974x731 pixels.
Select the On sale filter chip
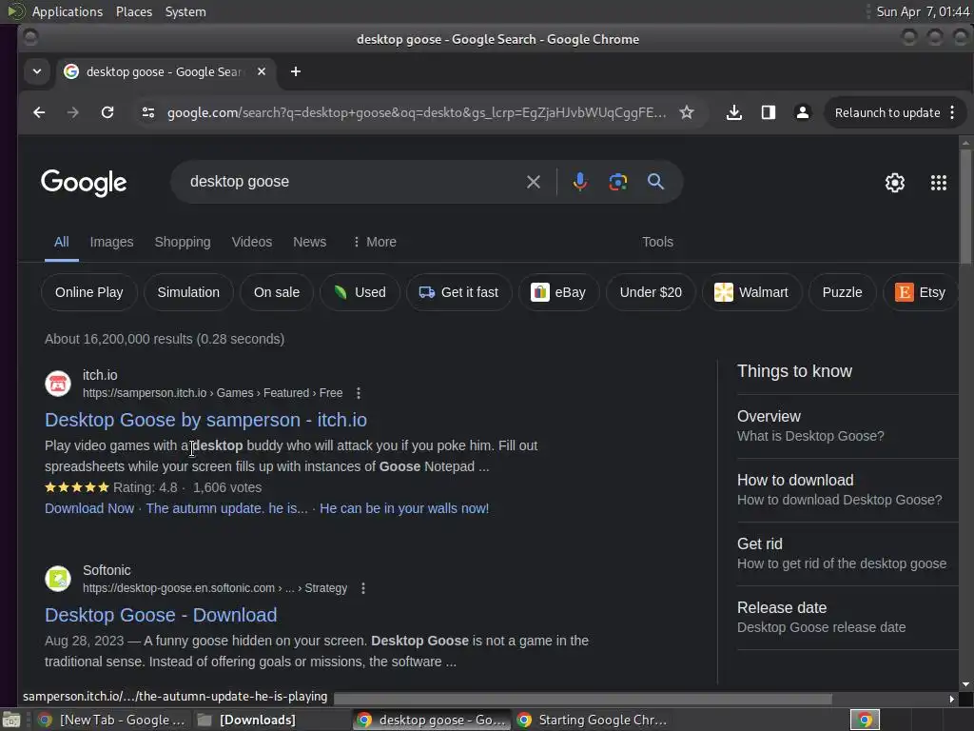tap(277, 292)
